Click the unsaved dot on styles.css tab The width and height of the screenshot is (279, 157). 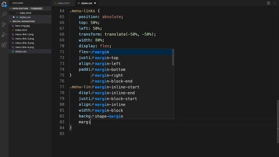[x=95, y=3]
